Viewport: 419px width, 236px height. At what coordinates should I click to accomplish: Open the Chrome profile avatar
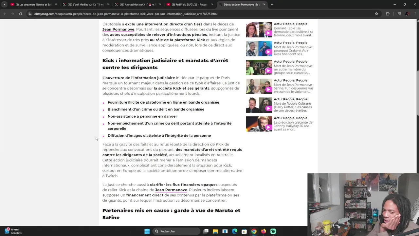(407, 14)
